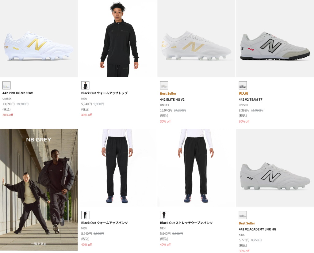This screenshot has width=314, height=253.
Task: Open Black Out ストレッチウーブンパンツ product name
Action: (x=186, y=223)
